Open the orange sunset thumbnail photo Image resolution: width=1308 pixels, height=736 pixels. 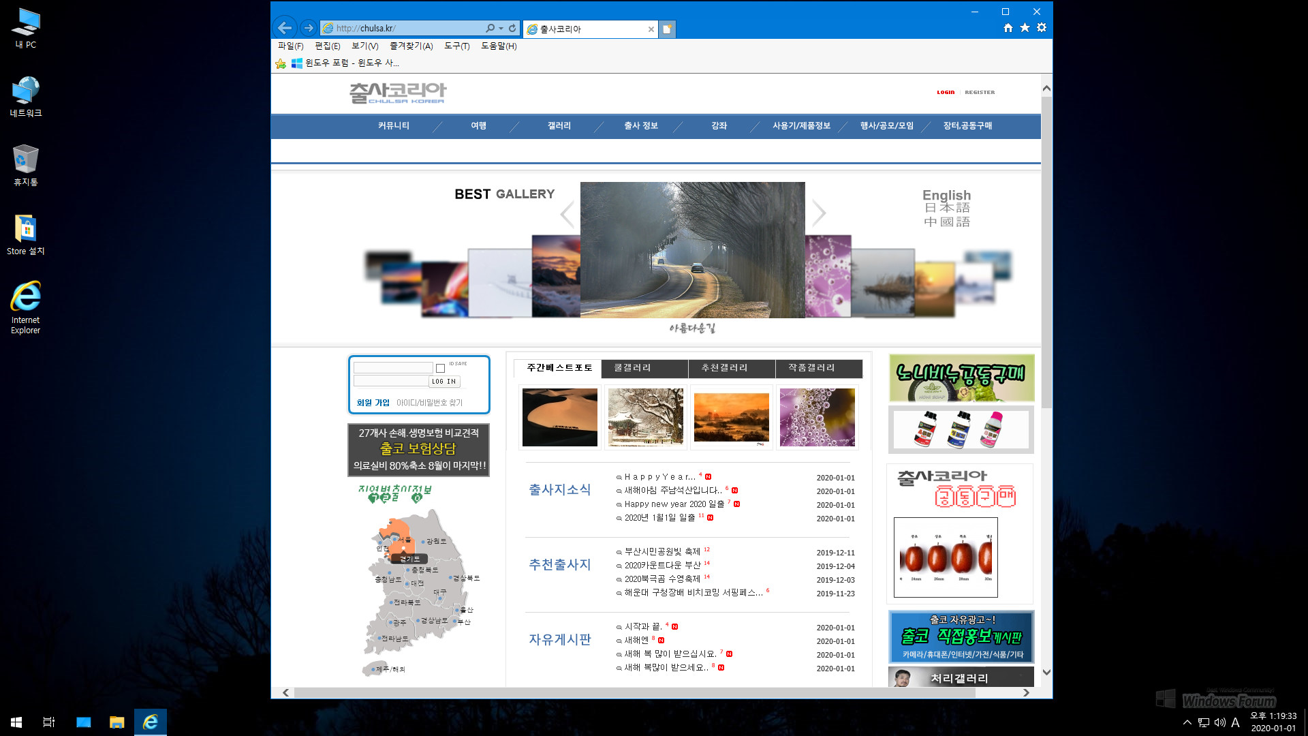click(x=732, y=417)
